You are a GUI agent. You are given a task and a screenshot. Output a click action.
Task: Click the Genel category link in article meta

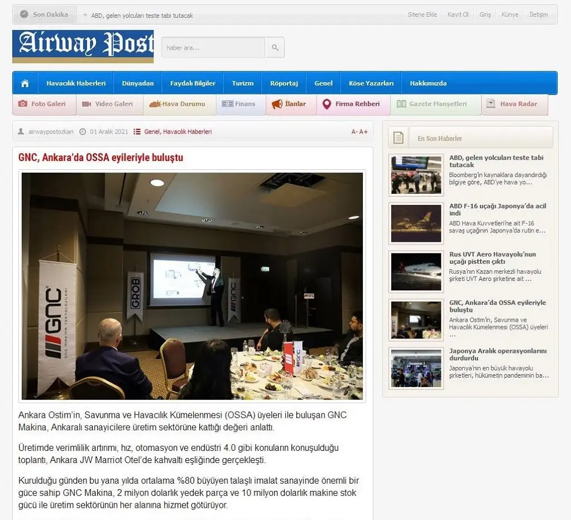152,132
